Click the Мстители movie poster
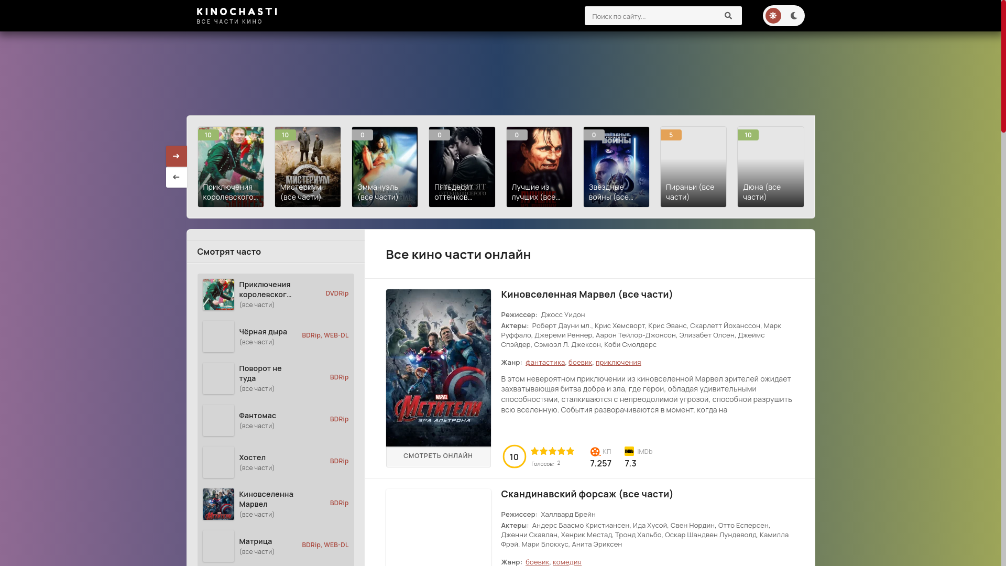The height and width of the screenshot is (566, 1006). click(439, 368)
